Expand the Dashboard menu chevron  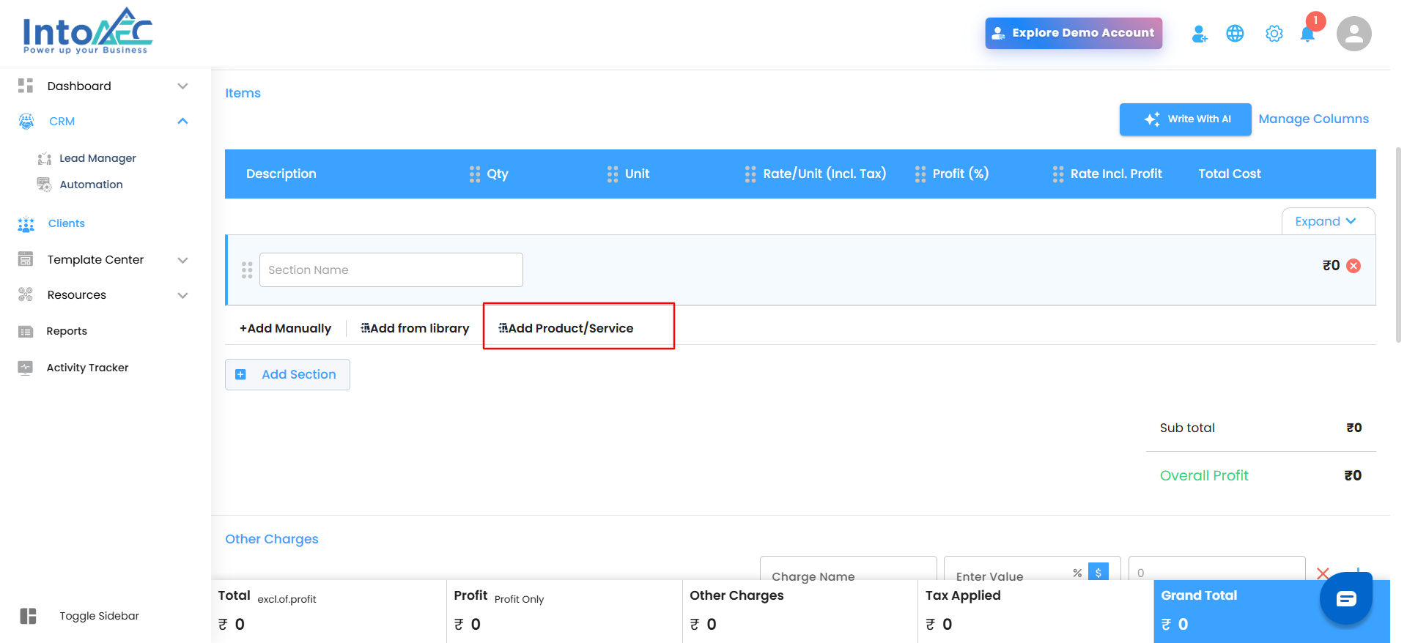click(x=183, y=86)
